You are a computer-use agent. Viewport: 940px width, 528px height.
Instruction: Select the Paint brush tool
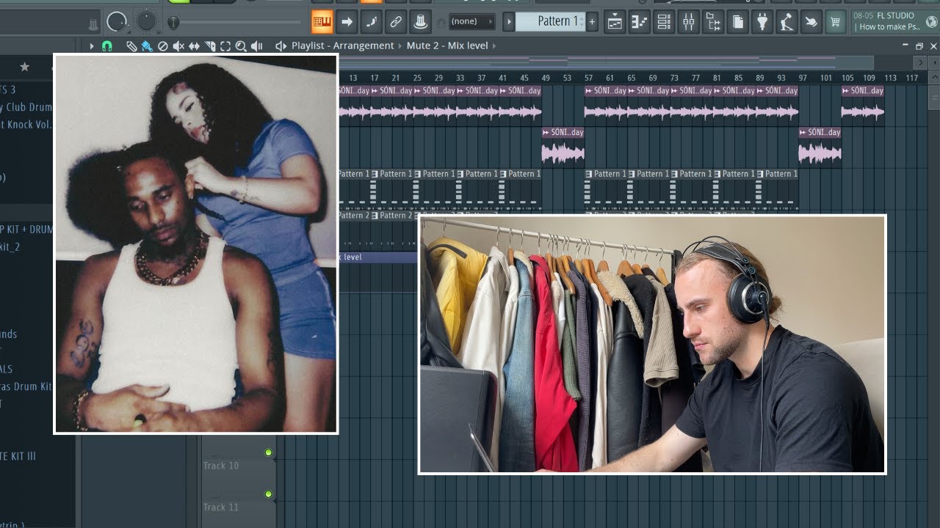tap(147, 46)
